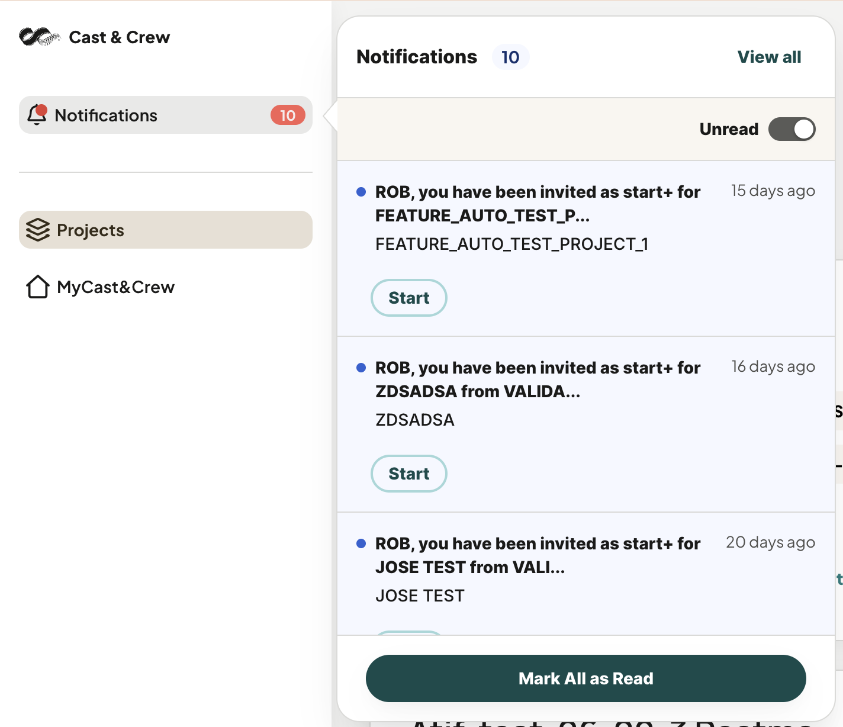
Task: Click the unread dot on FEATURE_AUTO_TEST notification
Action: click(361, 191)
